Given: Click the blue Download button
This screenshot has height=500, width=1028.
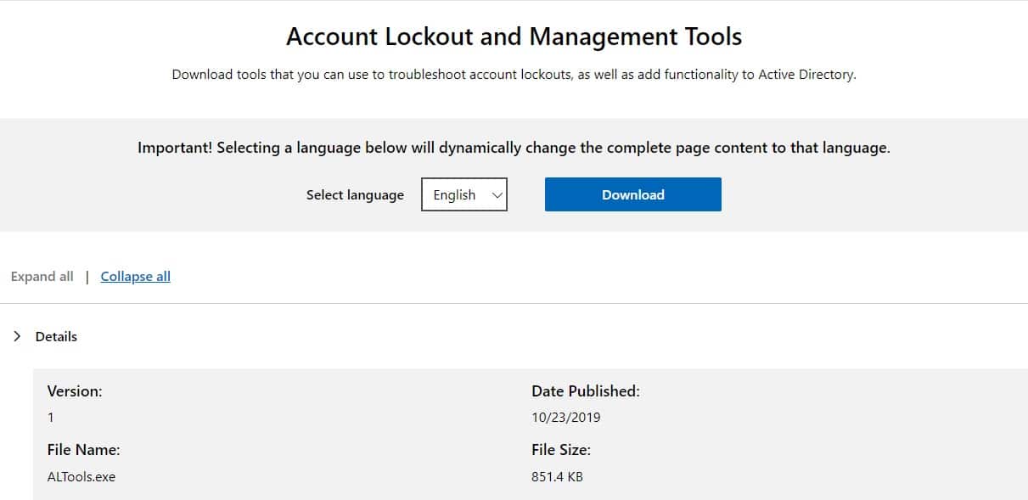Looking at the screenshot, I should click(x=632, y=194).
